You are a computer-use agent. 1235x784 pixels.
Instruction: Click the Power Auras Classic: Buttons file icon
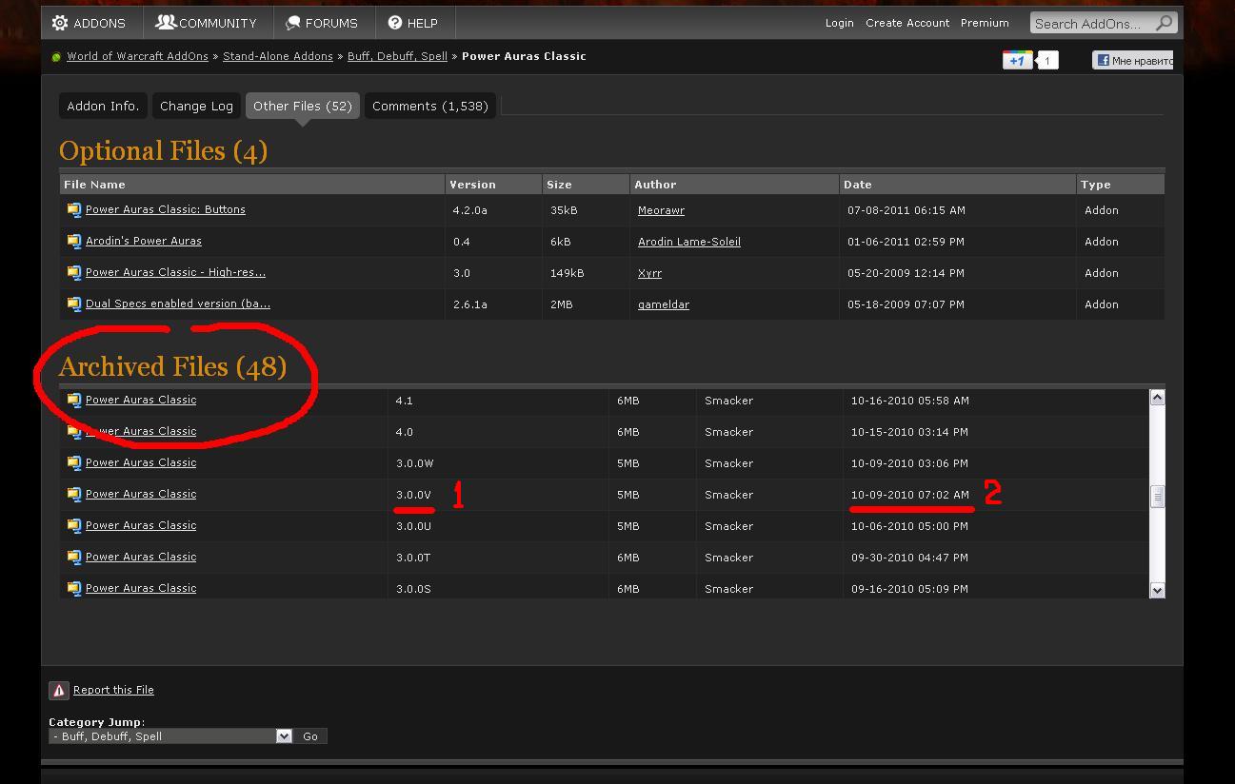(73, 210)
